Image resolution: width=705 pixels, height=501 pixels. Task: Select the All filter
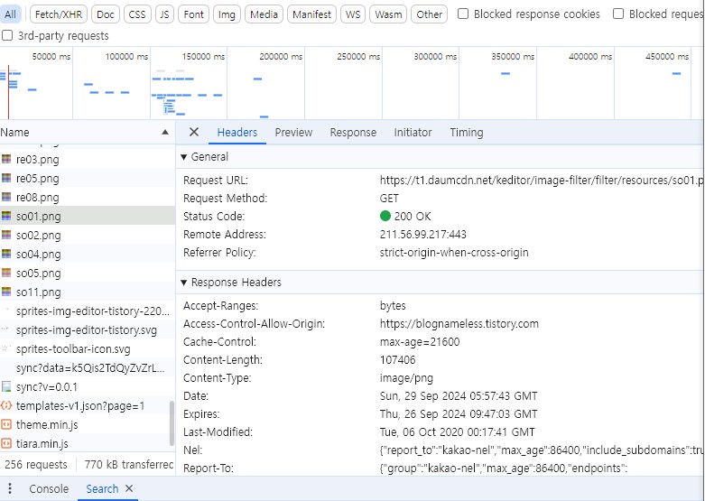click(x=10, y=14)
